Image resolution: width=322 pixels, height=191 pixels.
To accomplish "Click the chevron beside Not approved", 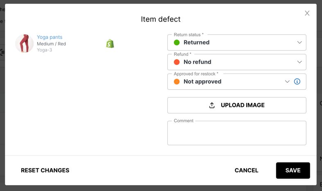I will tap(287, 82).
